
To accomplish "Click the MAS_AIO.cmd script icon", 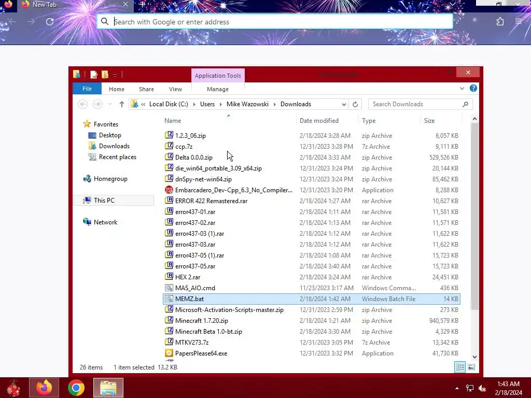I will 169,288.
